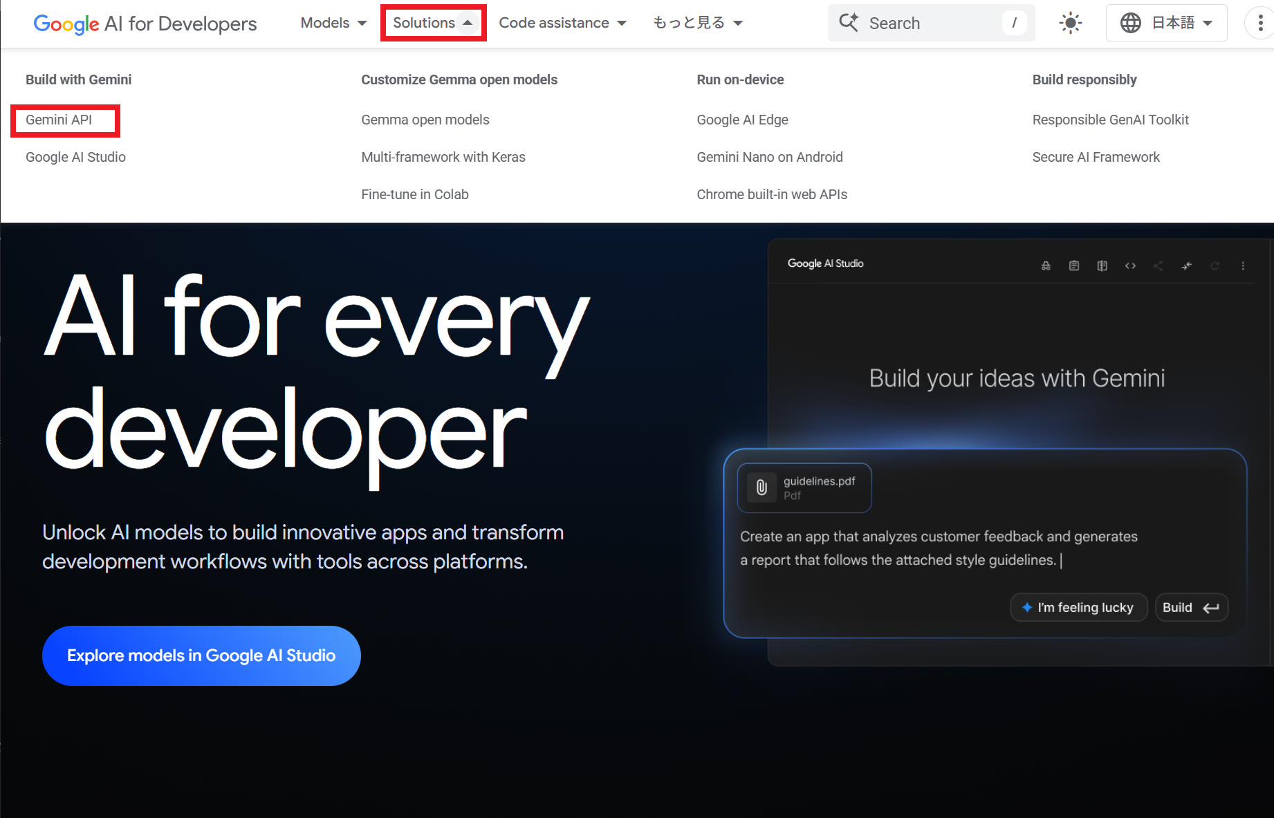1274x818 pixels.
Task: Click the sparkle icon on I'm feeling lucky
Action: 1027,607
